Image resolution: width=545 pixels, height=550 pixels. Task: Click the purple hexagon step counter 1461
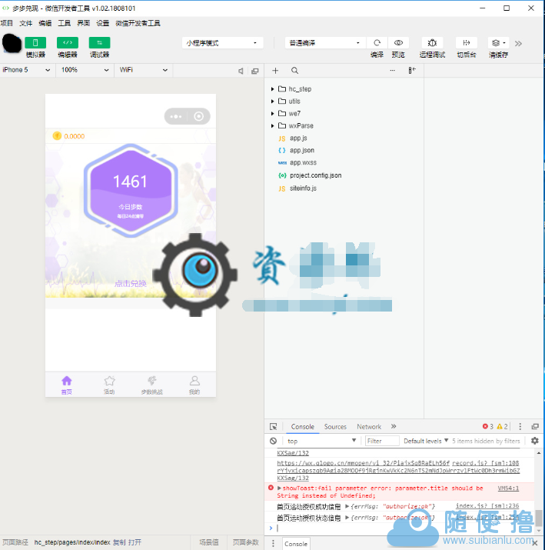131,191
